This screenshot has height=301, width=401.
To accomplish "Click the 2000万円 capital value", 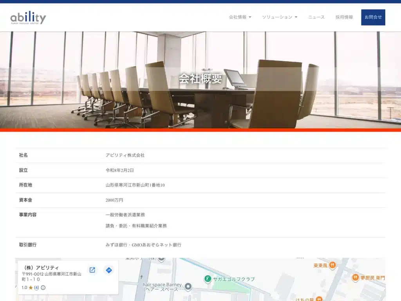I will (114, 200).
